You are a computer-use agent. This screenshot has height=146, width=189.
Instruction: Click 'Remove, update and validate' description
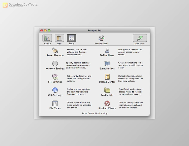coord(77,52)
